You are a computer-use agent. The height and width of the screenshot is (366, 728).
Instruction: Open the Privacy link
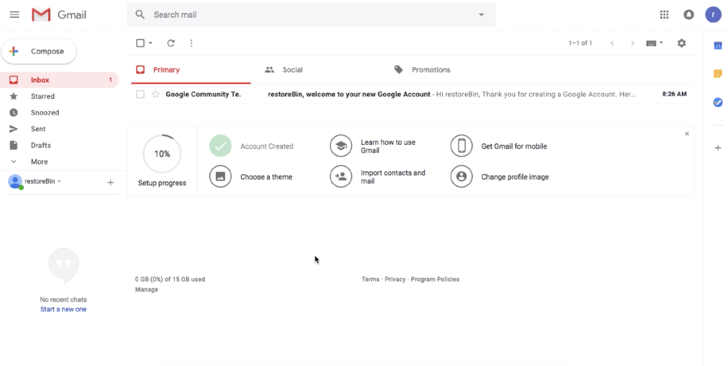395,279
